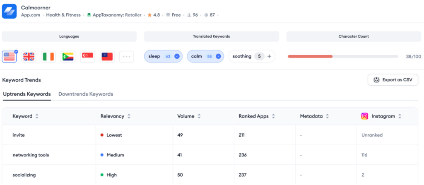Pick the Singapore flag language
Screen dimensions: 424x185
87,56
